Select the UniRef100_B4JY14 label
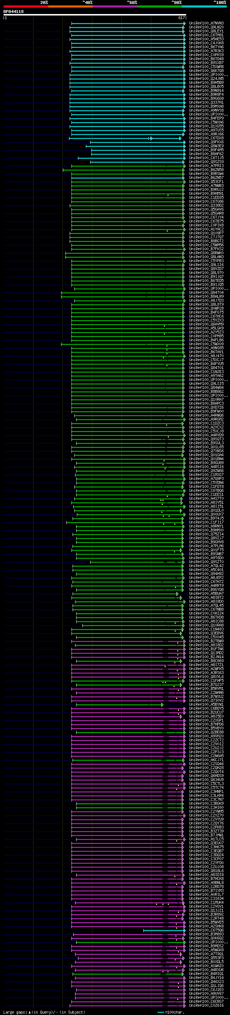230x1015 pixels. 206,978
